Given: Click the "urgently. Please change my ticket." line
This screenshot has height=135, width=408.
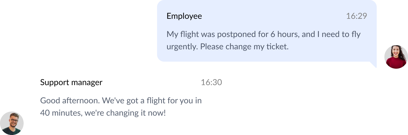Looking at the screenshot, I should click(x=227, y=47).
